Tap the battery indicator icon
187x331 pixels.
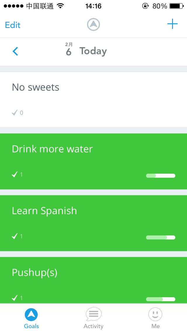click(176, 6)
